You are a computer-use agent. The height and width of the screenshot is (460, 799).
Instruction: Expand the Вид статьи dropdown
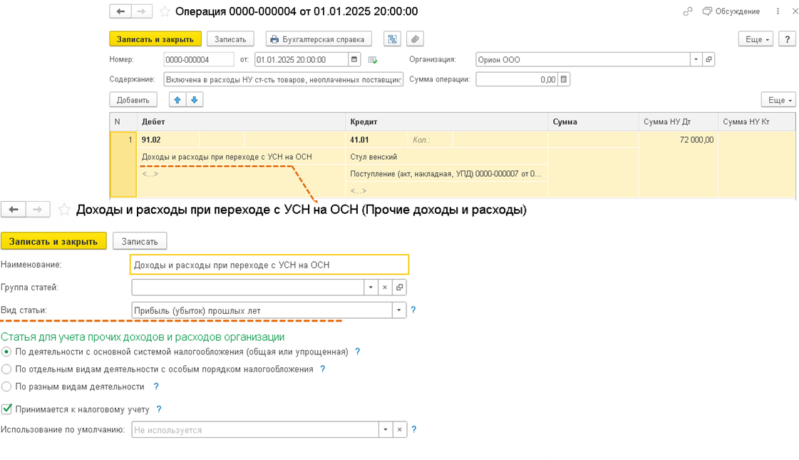coord(398,310)
